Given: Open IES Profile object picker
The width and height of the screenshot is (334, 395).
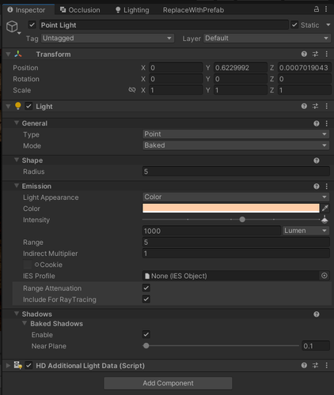Looking at the screenshot, I should pos(325,276).
